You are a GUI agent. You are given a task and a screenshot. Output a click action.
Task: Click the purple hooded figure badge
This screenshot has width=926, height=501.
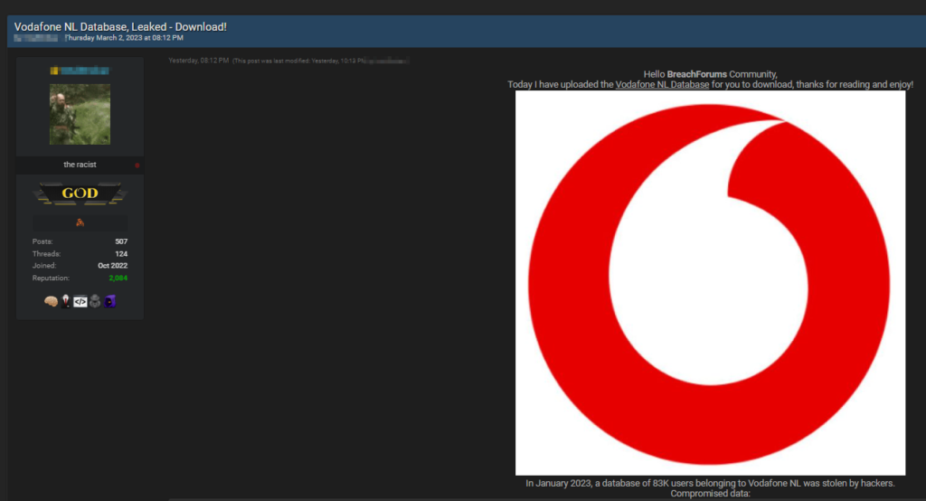pyautogui.click(x=109, y=301)
